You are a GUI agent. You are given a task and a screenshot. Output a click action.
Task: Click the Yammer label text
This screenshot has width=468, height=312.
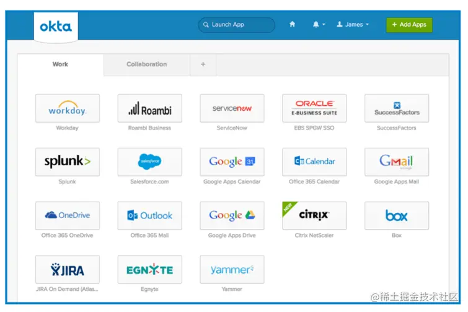[x=232, y=288]
